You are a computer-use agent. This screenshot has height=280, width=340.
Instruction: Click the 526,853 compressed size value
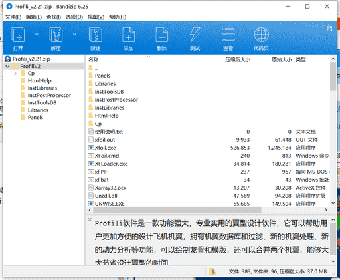(240, 148)
